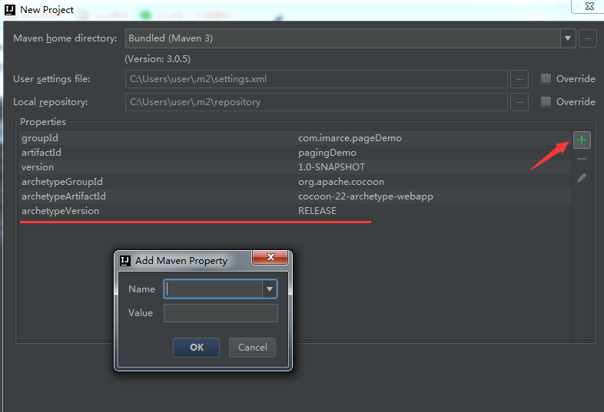Click value pagingDemo
Image resolution: width=604 pixels, height=412 pixels.
pyautogui.click(x=327, y=153)
